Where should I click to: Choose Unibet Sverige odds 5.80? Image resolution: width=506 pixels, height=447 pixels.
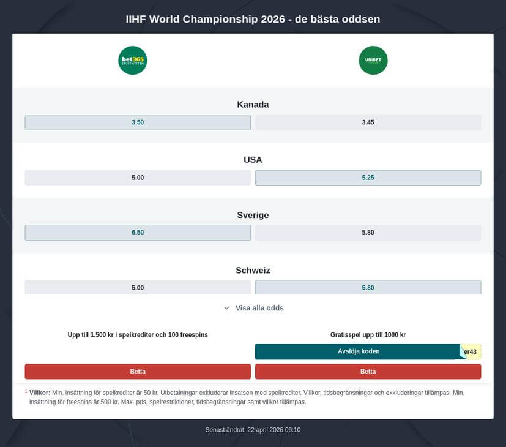click(368, 233)
